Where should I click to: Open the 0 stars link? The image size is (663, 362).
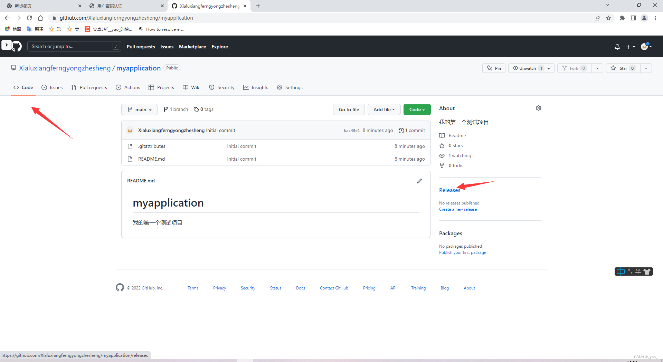coord(451,145)
